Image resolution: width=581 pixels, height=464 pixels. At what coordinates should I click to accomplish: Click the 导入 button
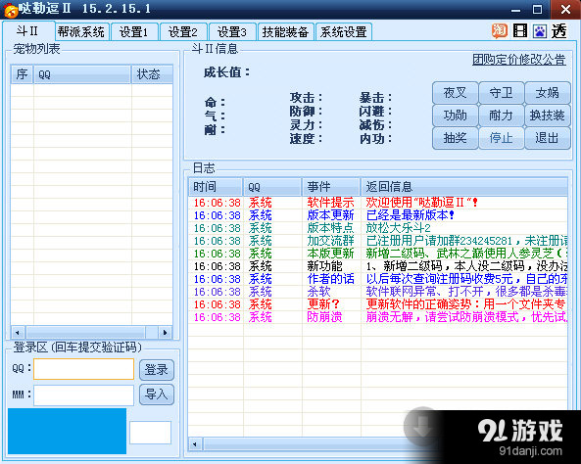(157, 394)
